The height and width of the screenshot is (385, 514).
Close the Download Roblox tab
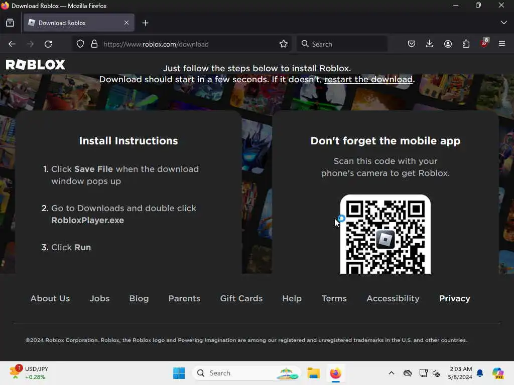point(126,23)
